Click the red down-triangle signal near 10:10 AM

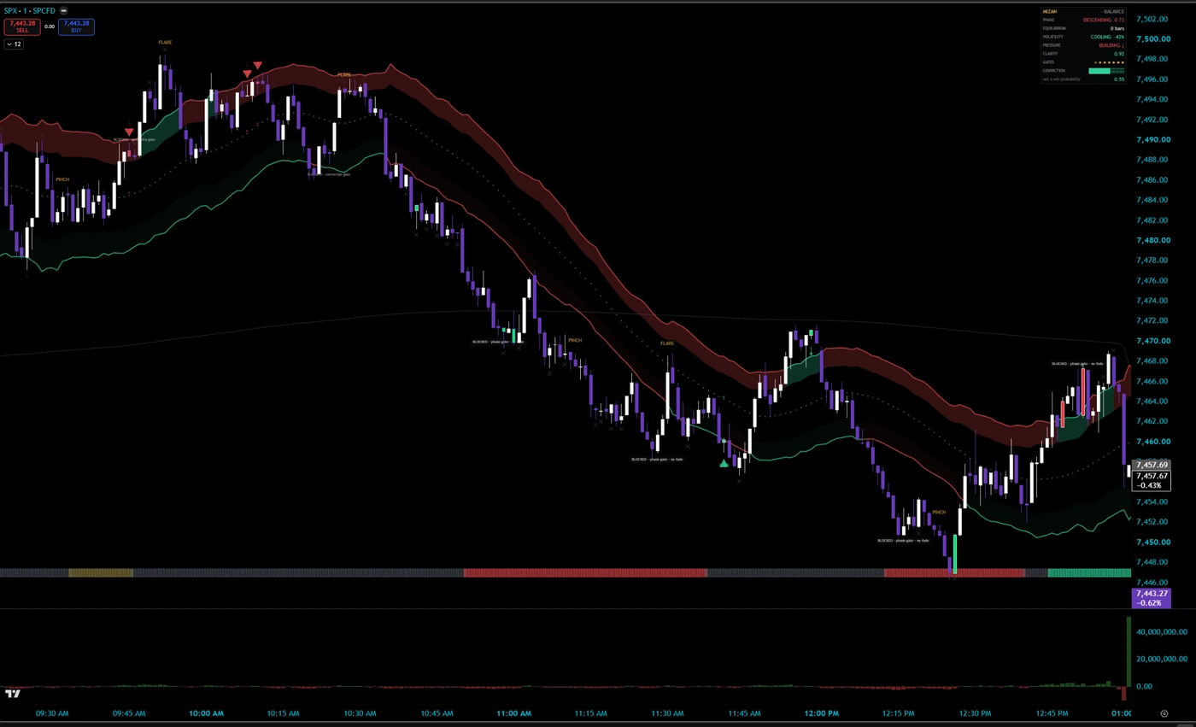coord(257,65)
